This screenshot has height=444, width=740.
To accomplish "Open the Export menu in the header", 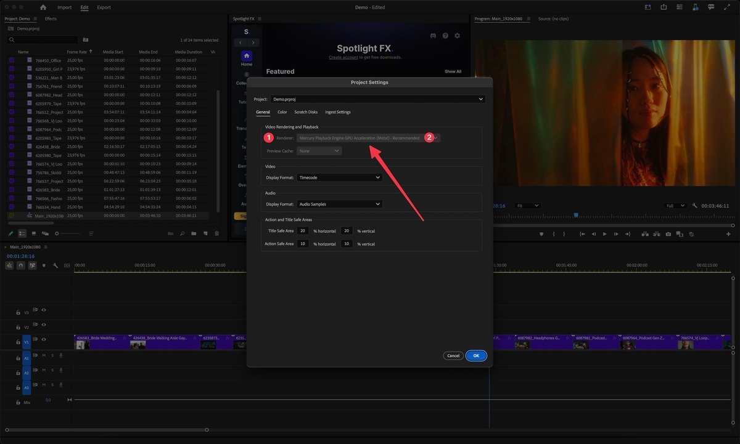I will point(103,7).
